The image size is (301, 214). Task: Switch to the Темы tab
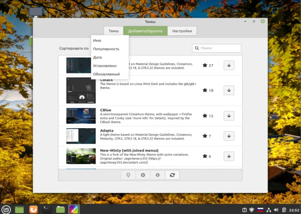[x=113, y=31]
